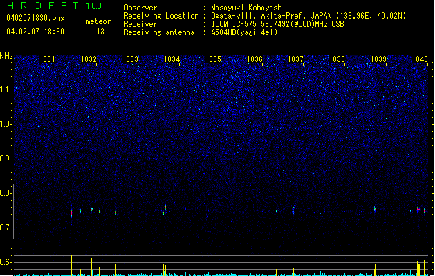Click the Ogata-vill. Akita-Pref. JAPAN location text
Viewport: 435px width, 276px height.
tap(308, 16)
